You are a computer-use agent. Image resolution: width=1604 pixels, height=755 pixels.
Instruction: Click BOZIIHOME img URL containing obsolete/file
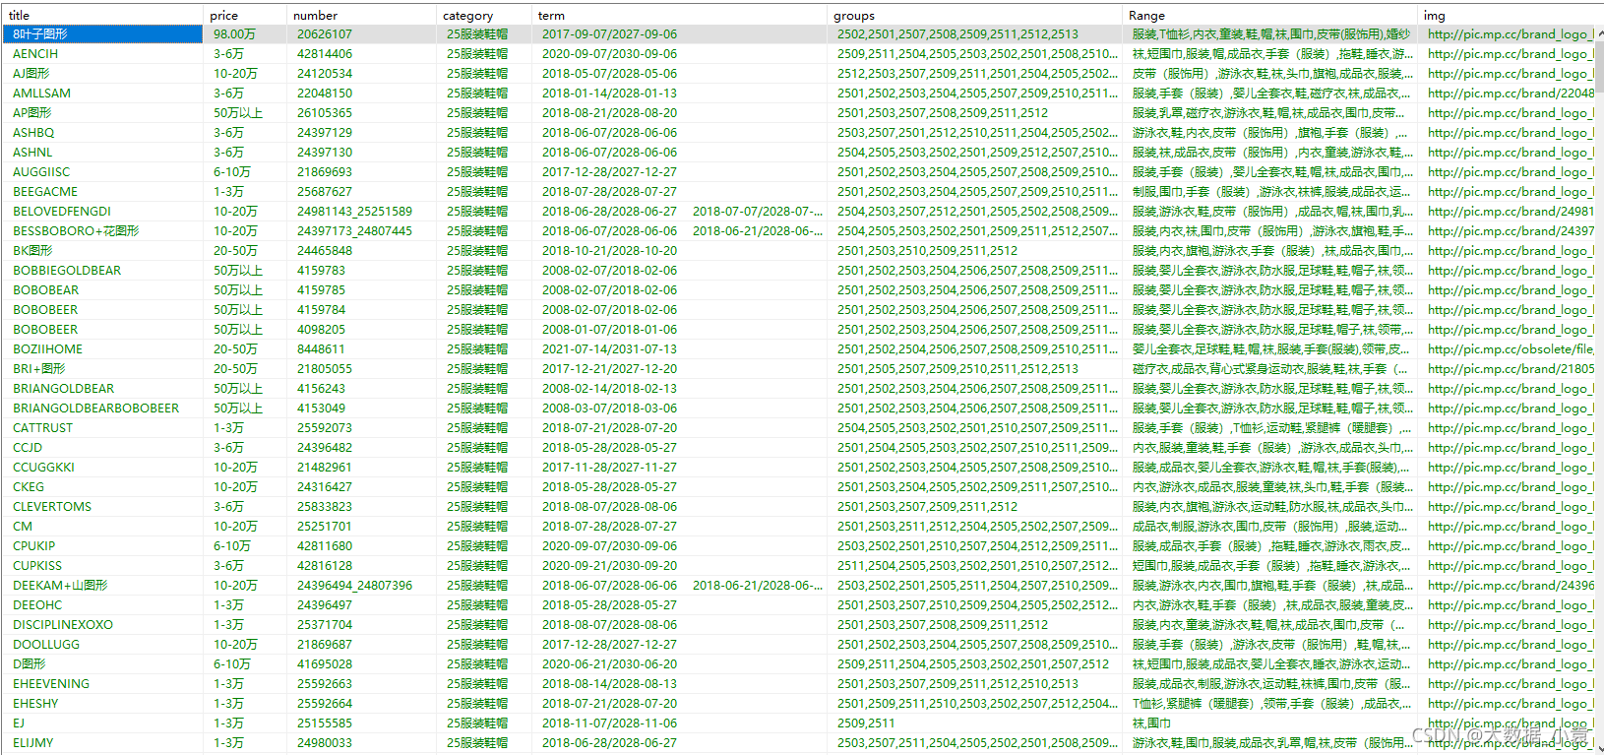[x=1507, y=349]
